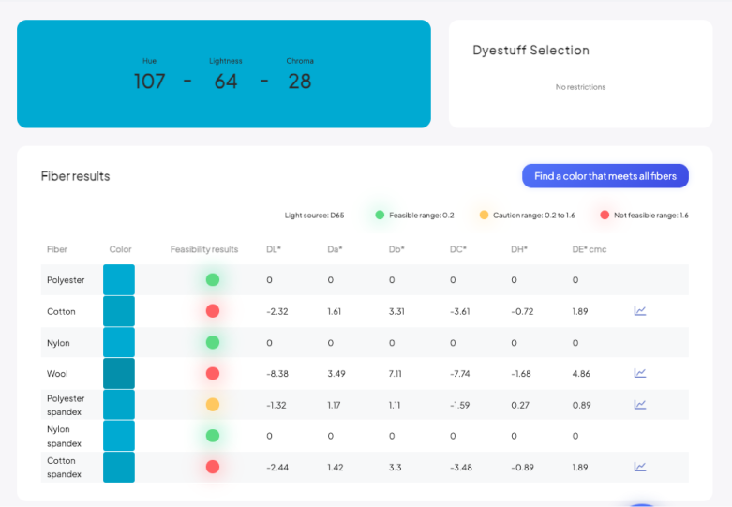Click Find a color that meets all fibers
The height and width of the screenshot is (507, 732).
click(x=605, y=176)
